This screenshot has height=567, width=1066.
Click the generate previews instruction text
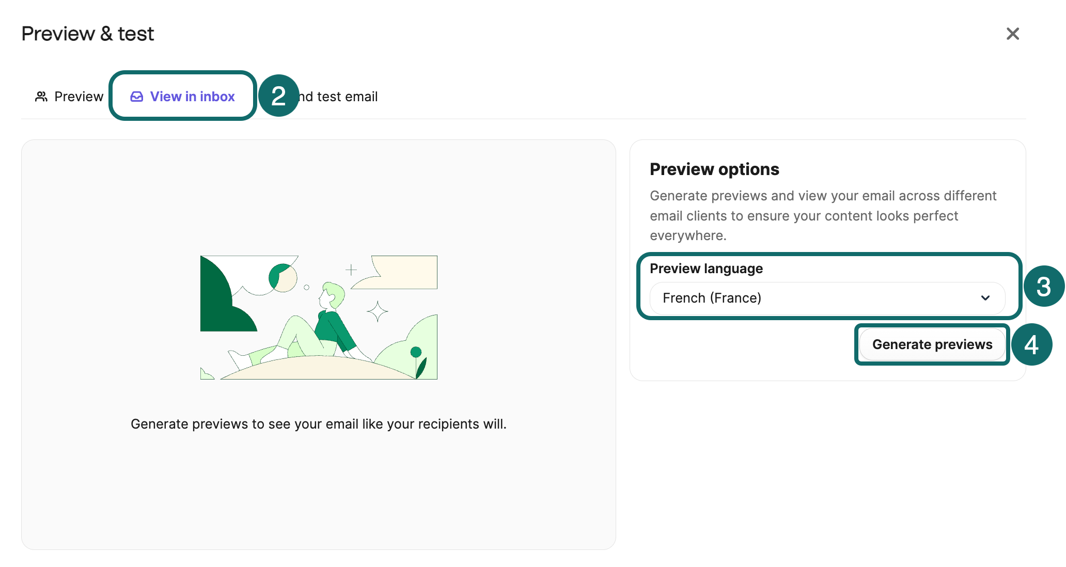pos(318,424)
